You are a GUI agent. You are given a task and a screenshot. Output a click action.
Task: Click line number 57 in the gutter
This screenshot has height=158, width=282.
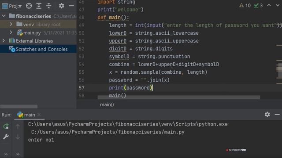coord(82,88)
